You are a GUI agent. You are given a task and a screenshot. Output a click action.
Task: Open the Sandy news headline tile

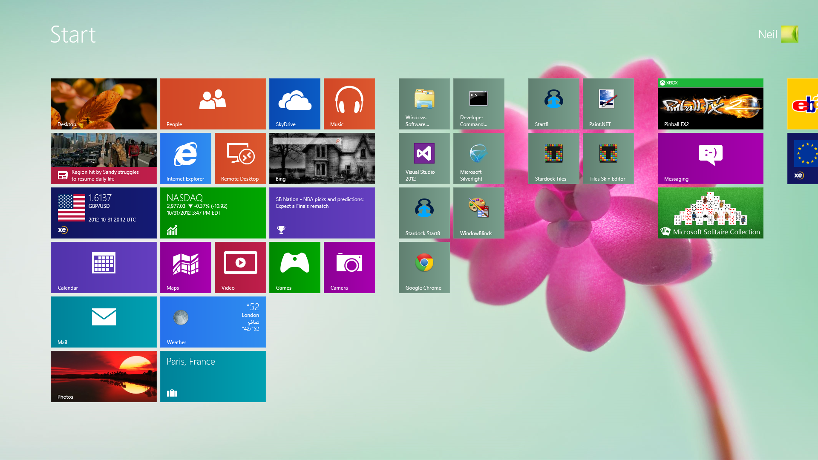[x=104, y=158]
